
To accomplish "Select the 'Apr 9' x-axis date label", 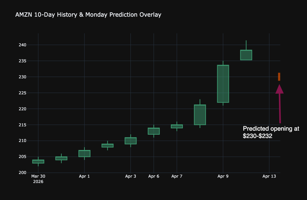I will (223, 176).
